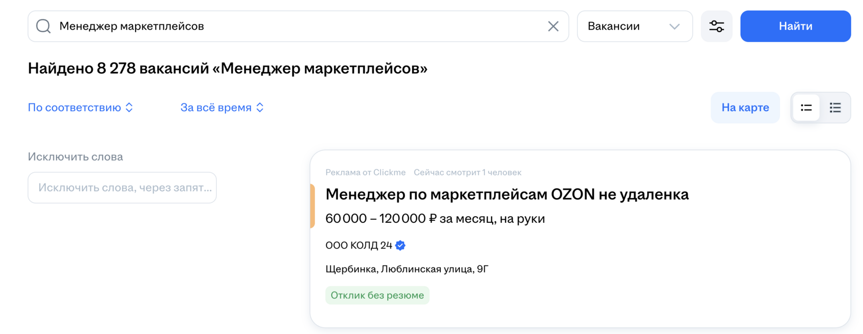
Task: Click verified badge next to ООО КОЛД 24
Action: coord(401,245)
